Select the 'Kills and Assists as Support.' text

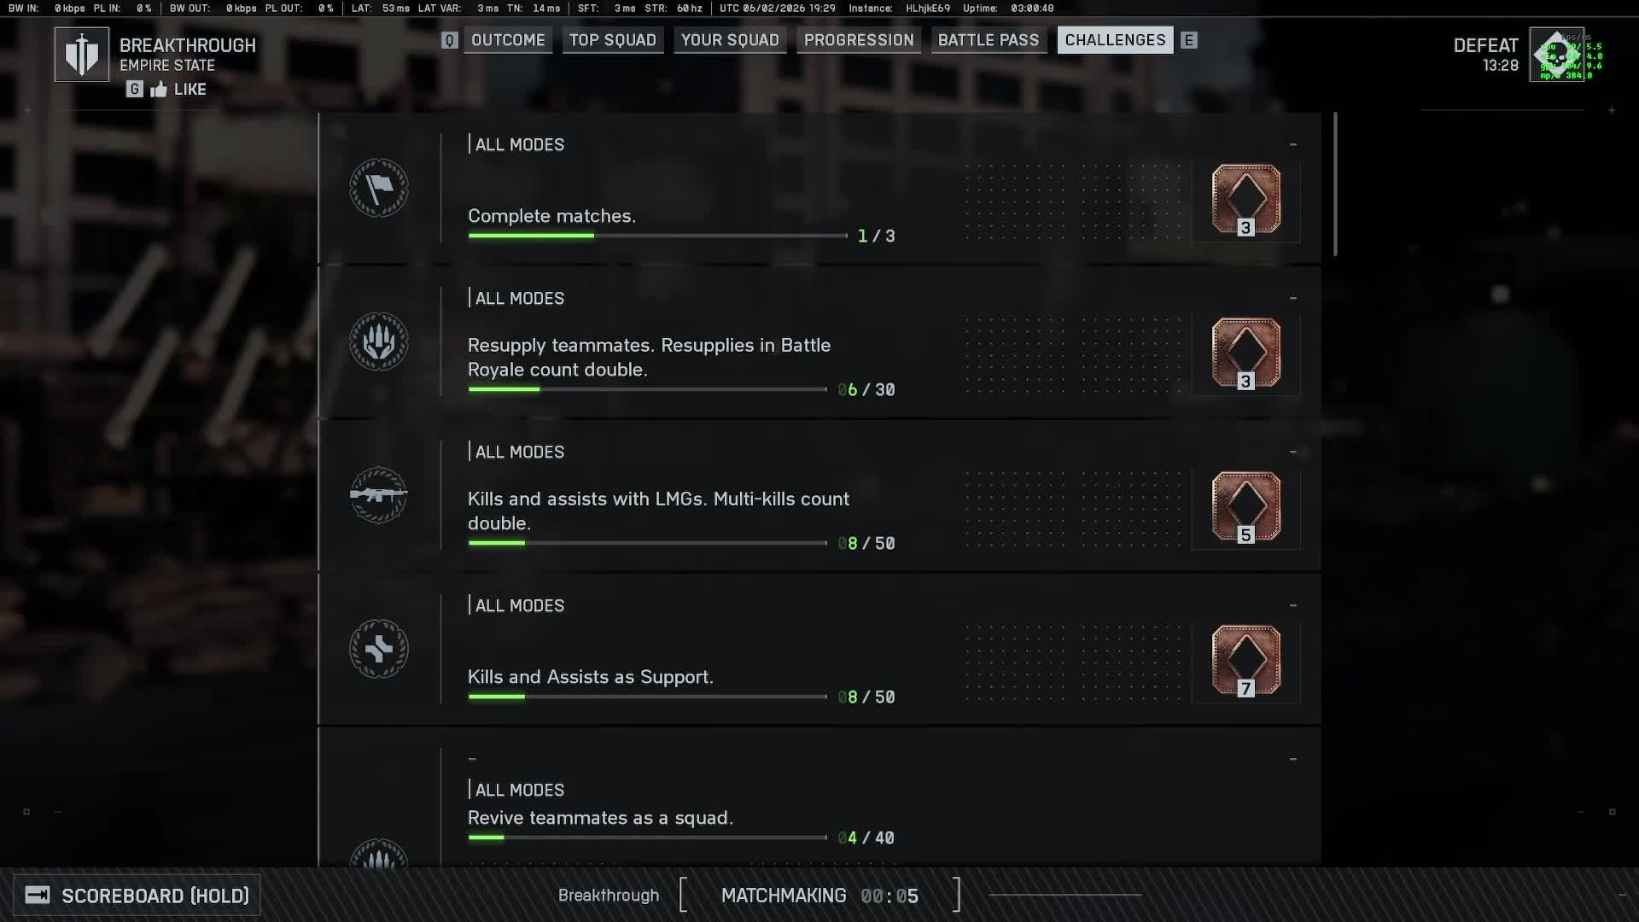591,677
